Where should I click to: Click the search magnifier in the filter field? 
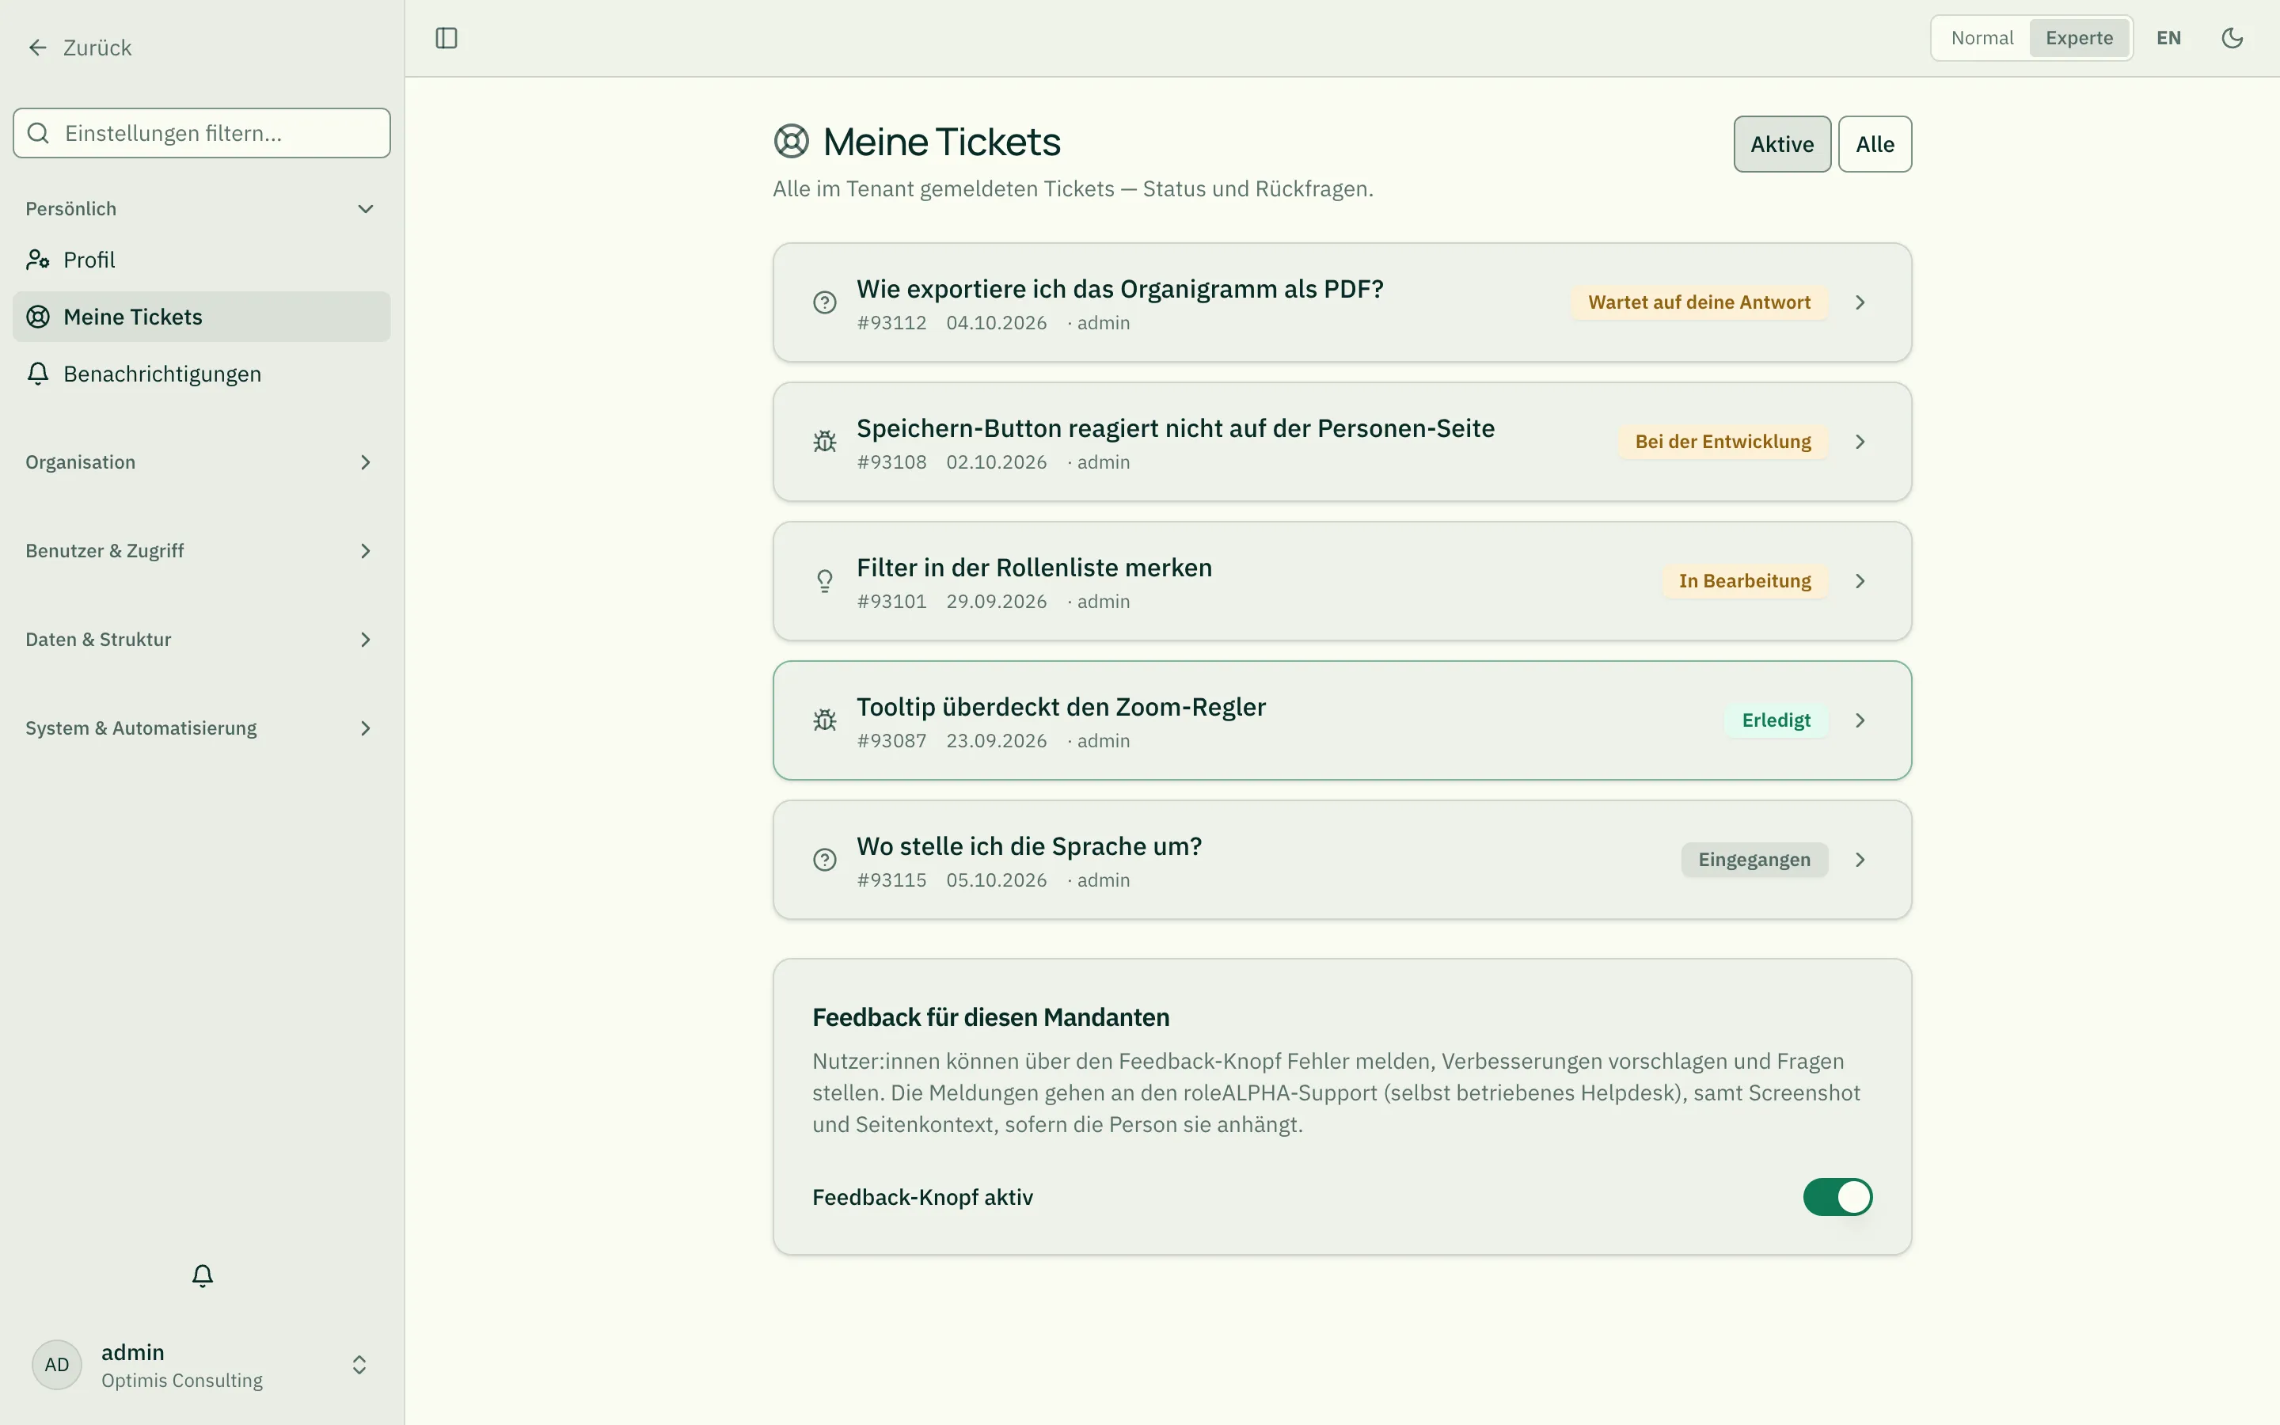click(x=39, y=133)
